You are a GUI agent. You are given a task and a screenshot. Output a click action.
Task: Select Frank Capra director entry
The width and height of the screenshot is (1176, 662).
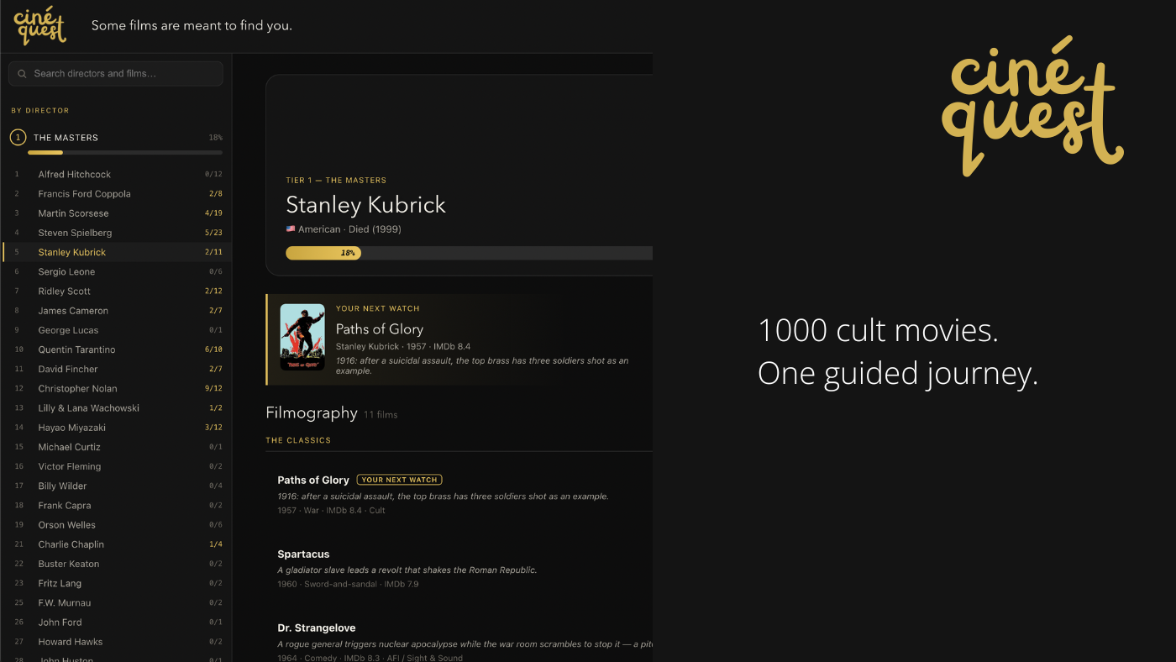pos(116,506)
